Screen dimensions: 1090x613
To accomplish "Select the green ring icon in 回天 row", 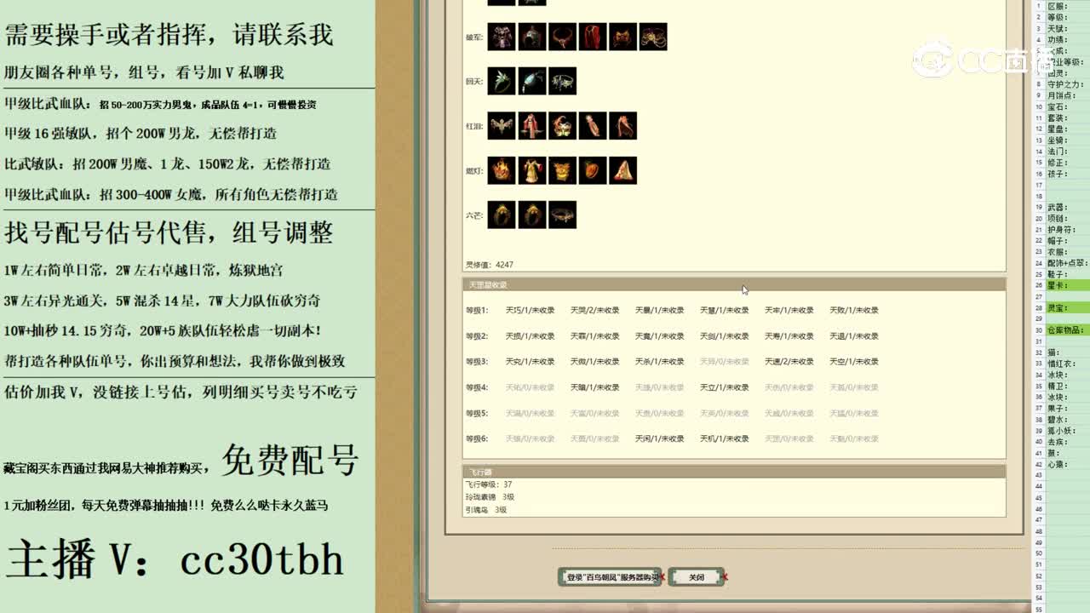I will click(x=502, y=81).
